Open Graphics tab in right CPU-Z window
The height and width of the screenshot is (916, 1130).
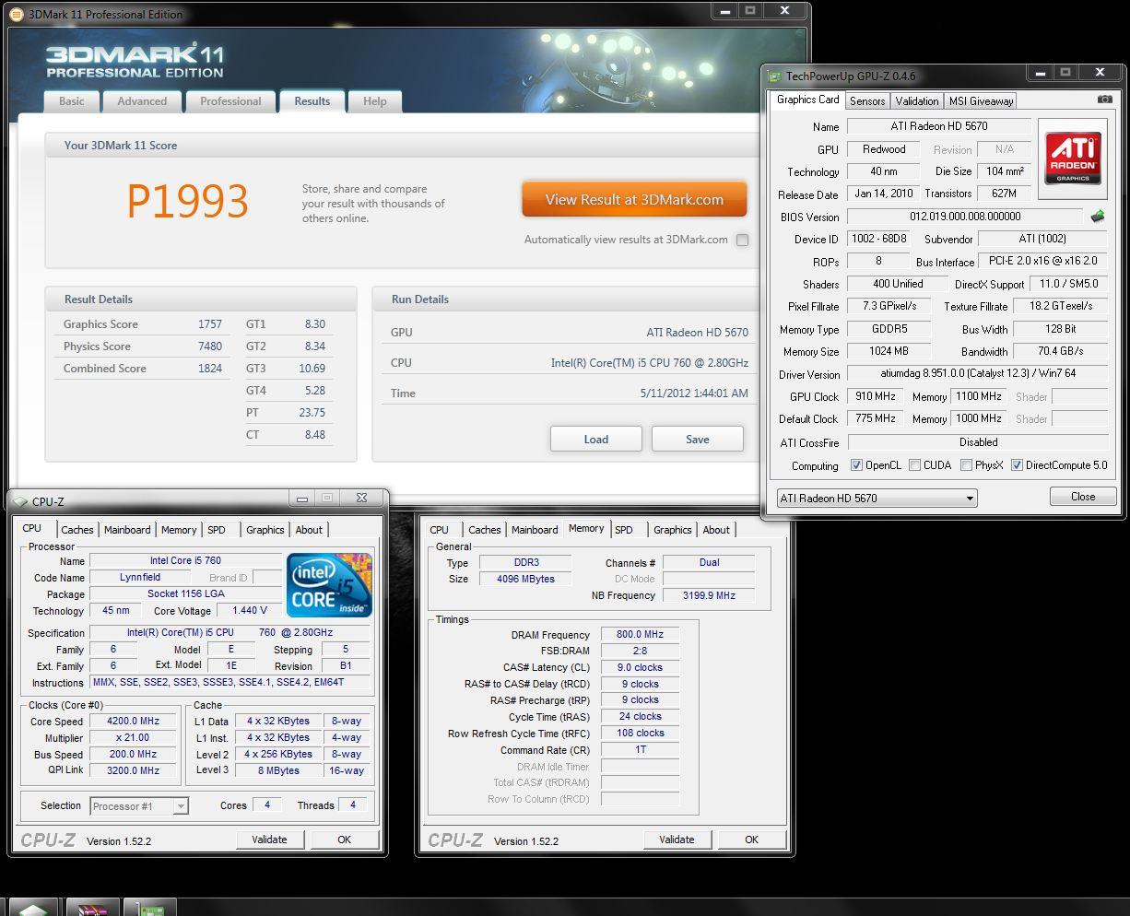(673, 530)
